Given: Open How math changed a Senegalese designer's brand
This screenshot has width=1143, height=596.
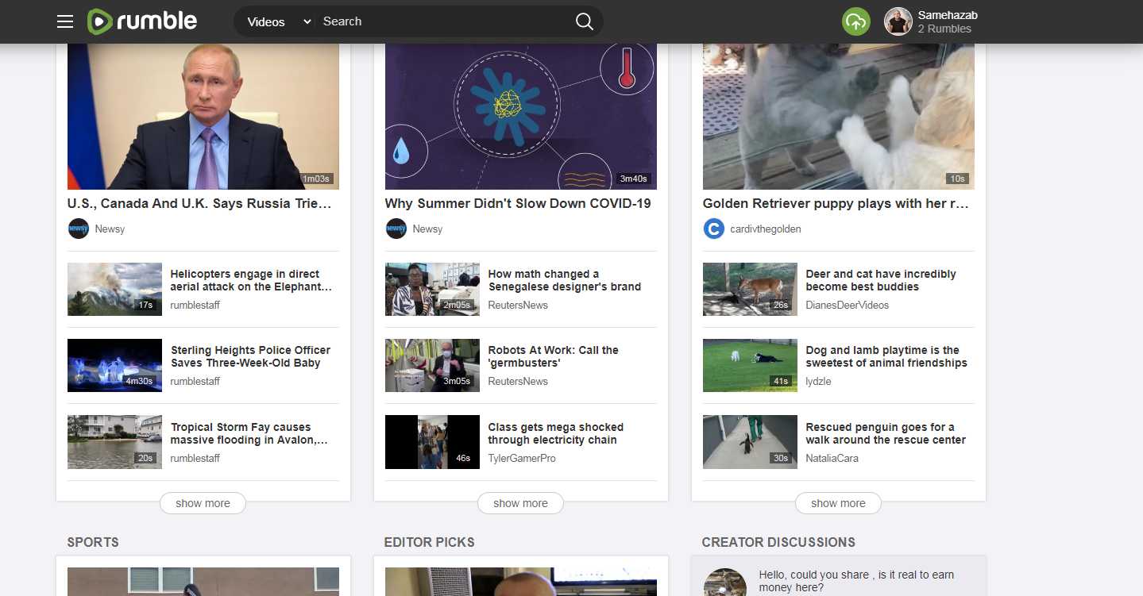Looking at the screenshot, I should [x=564, y=280].
